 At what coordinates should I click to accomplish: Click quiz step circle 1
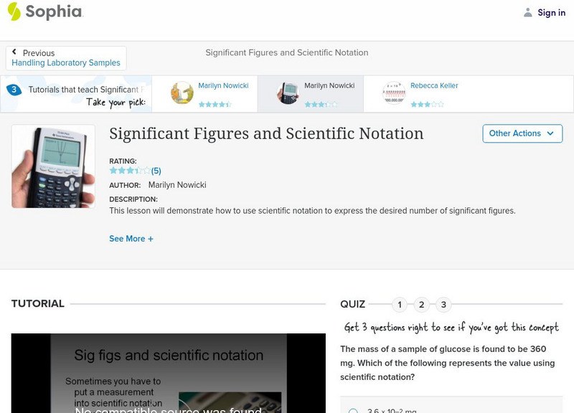[x=399, y=304]
